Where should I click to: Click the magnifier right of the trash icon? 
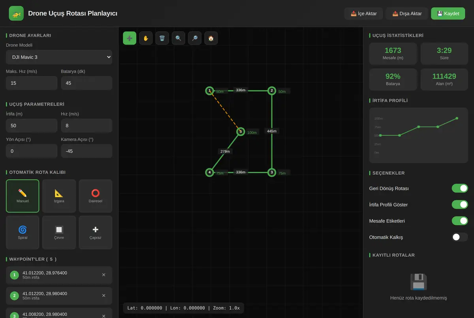[178, 38]
